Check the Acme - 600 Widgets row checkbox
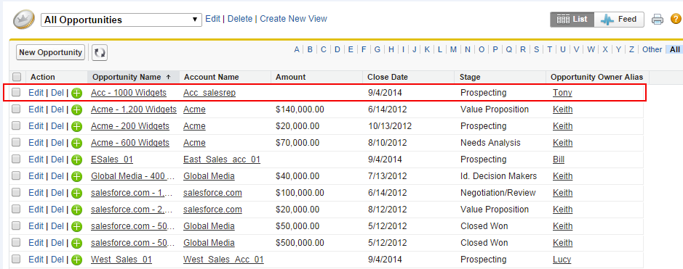683x269 pixels. point(16,142)
